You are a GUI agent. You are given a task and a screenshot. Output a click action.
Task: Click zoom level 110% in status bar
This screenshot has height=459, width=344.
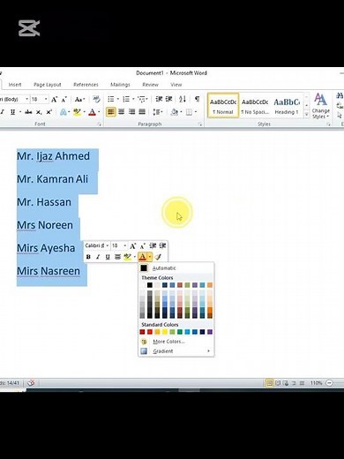pyautogui.click(x=316, y=383)
